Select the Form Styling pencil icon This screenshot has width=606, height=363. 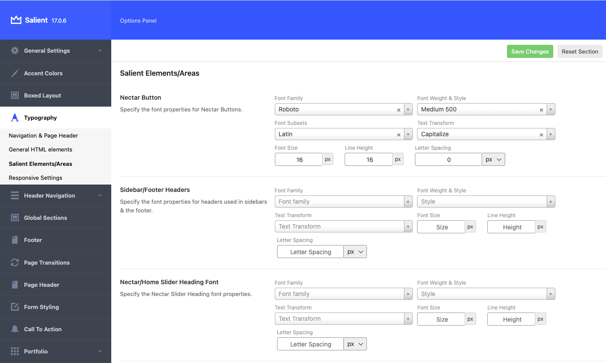click(14, 307)
